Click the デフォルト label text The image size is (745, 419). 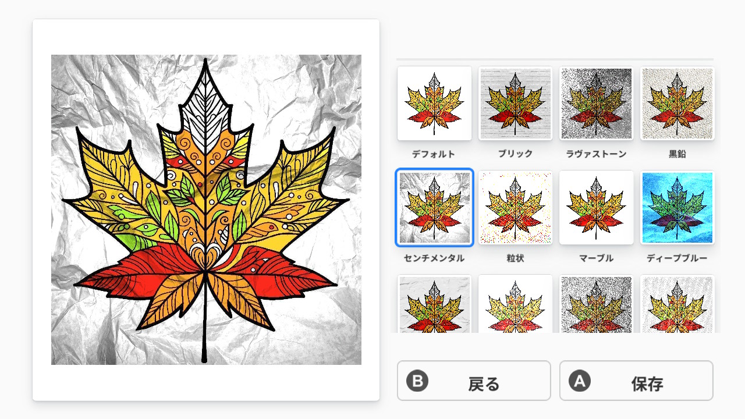(434, 154)
